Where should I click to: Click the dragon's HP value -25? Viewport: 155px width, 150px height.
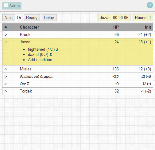[115, 77]
